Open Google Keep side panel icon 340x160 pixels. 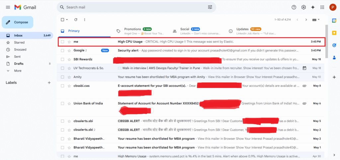pyautogui.click(x=334, y=33)
